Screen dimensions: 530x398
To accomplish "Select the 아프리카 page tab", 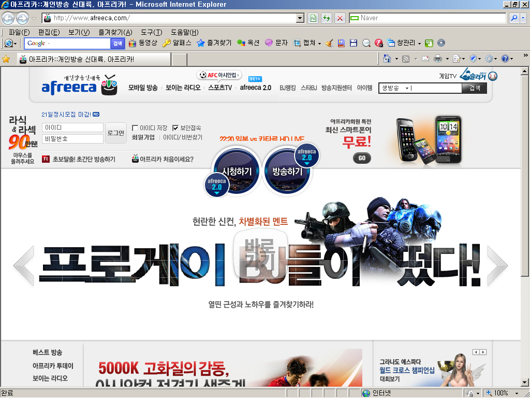I will tap(94, 59).
